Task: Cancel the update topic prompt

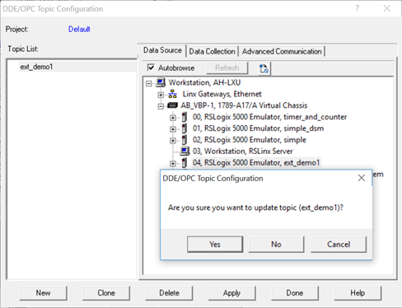Action: (339, 244)
